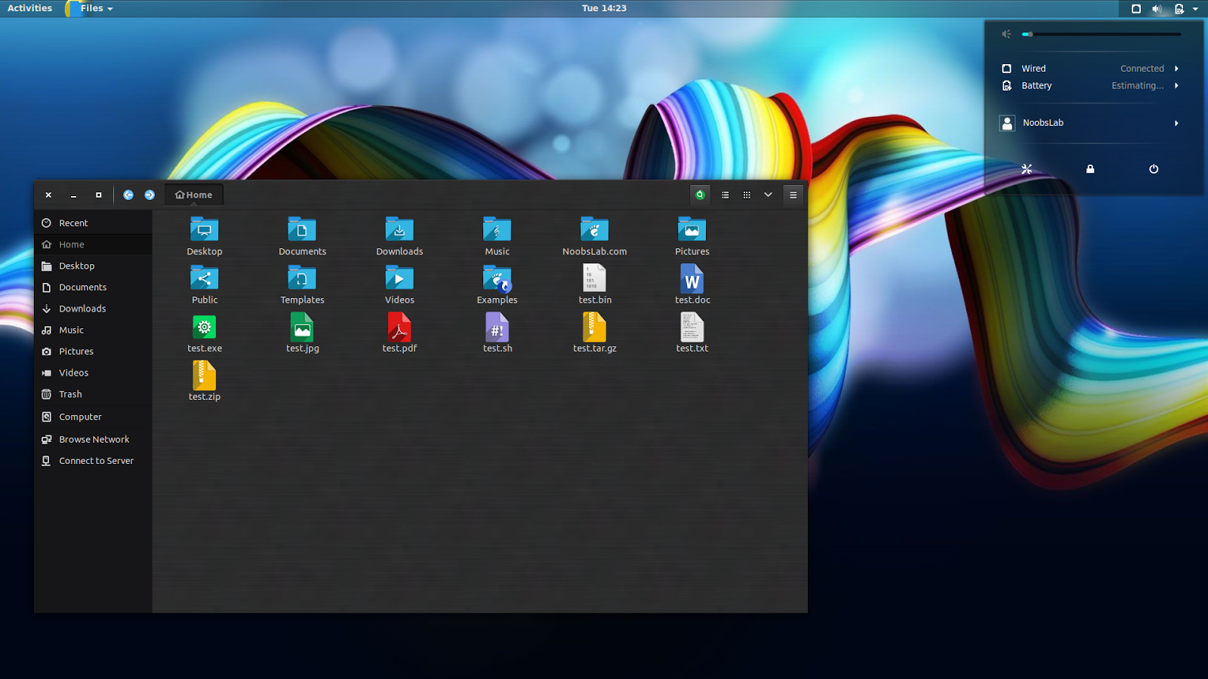Screen dimensions: 1208x679
Task: Open the Trash from the sidebar
Action: (x=70, y=394)
